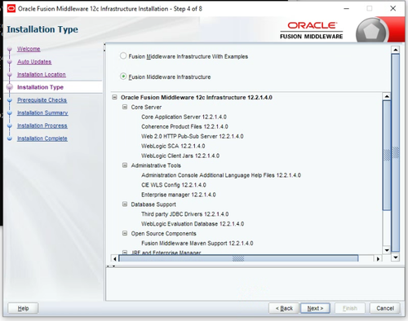This screenshot has height=321, width=408.
Task: Select WebLogic SCA 12.2.1.4.0 row
Action: pyautogui.click(x=173, y=146)
